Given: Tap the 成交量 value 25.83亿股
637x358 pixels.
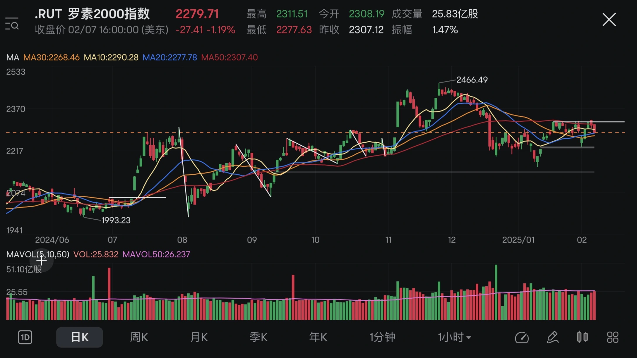Looking at the screenshot, I should tap(455, 14).
